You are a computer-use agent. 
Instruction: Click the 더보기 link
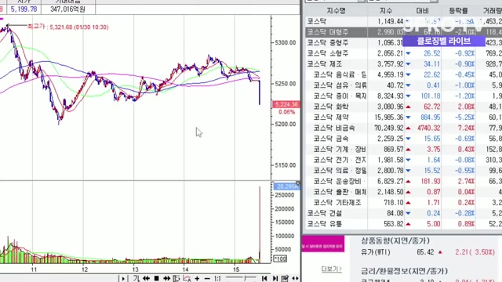(332, 269)
